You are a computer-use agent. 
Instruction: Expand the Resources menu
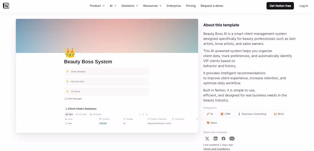pos(152,6)
